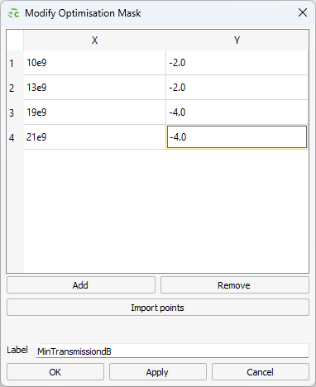Click the Label field with MinTransmissionB
Viewport: 316px width, 387px height.
[x=172, y=351]
